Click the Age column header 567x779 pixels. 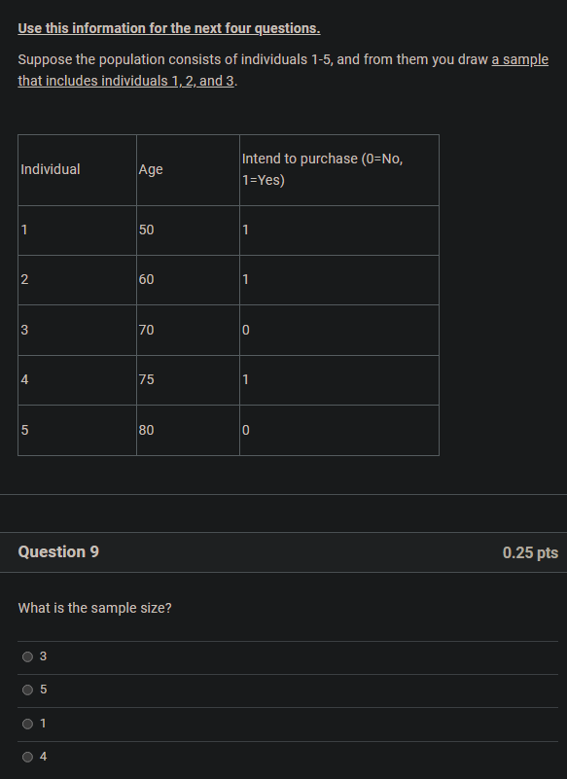pos(149,169)
